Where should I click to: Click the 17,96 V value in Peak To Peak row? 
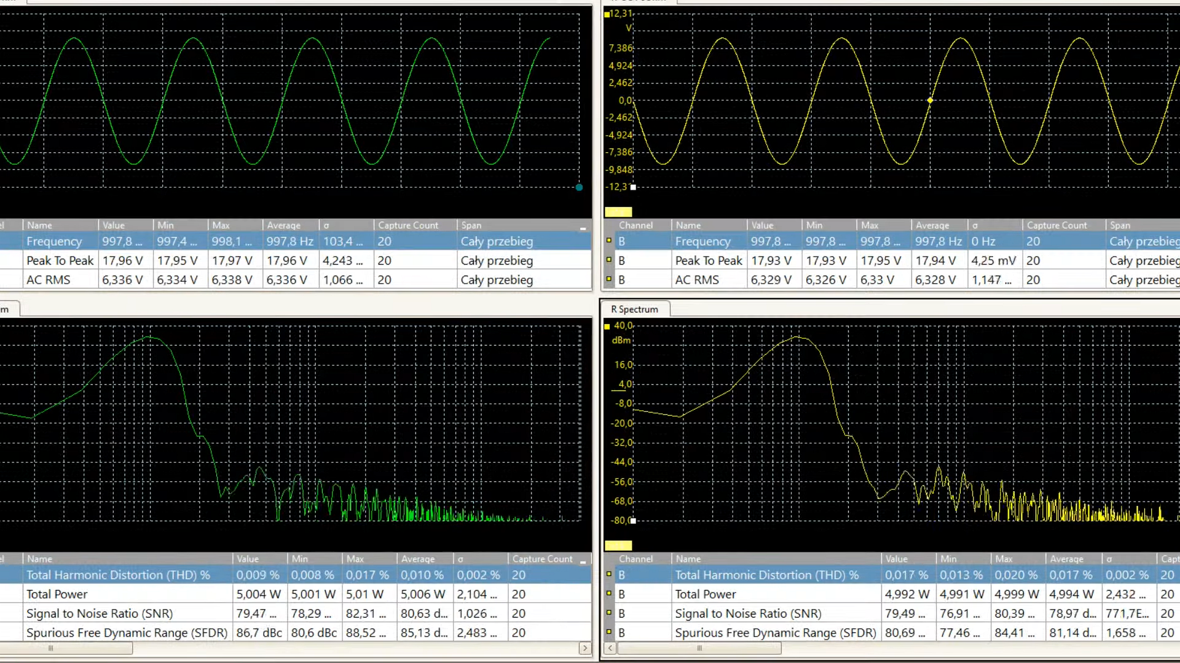pos(123,260)
